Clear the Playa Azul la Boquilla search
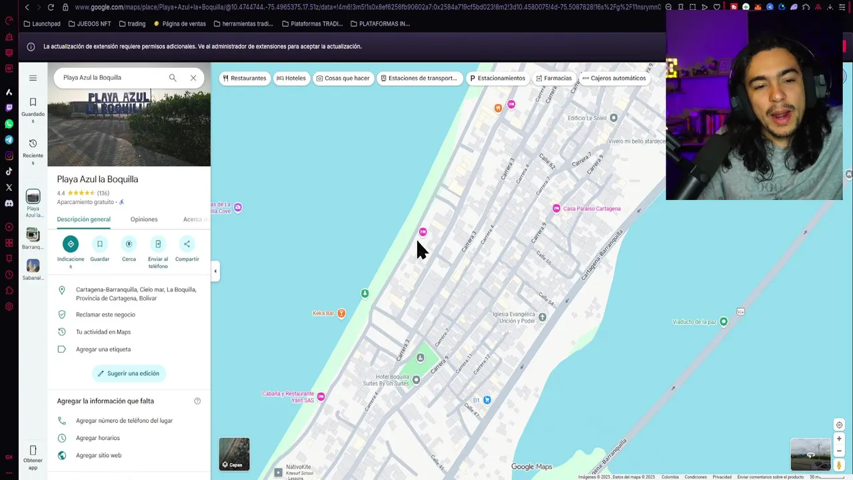Viewport: 853px width, 480px height. (193, 78)
